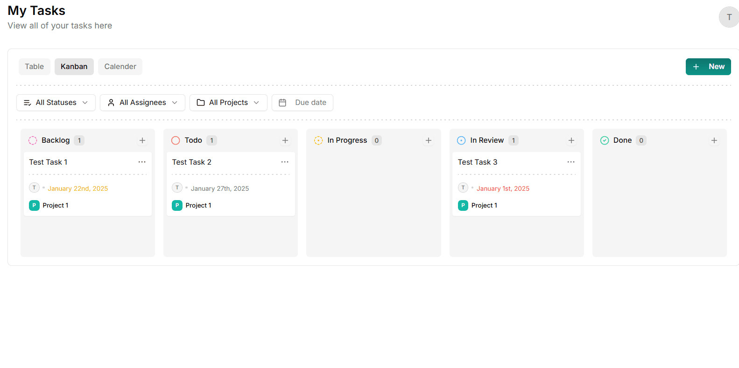Switch to the Table view tab

35,67
